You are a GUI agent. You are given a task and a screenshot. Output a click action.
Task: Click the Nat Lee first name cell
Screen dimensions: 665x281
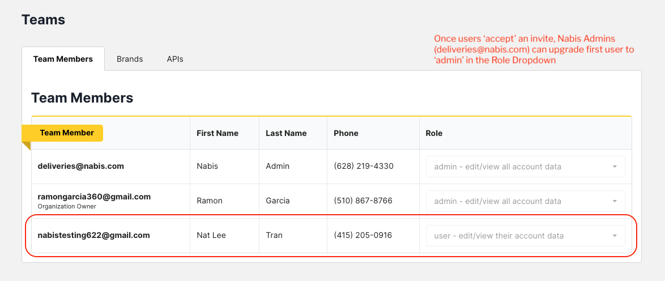[x=211, y=235]
